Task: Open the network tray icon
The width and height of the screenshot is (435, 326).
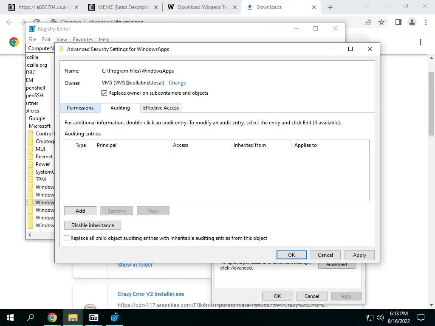Action: click(370, 318)
